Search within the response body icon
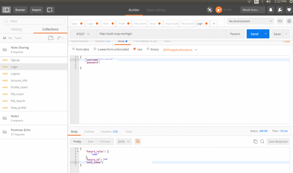Viewport: 293px width, 173px height. tap(262, 142)
